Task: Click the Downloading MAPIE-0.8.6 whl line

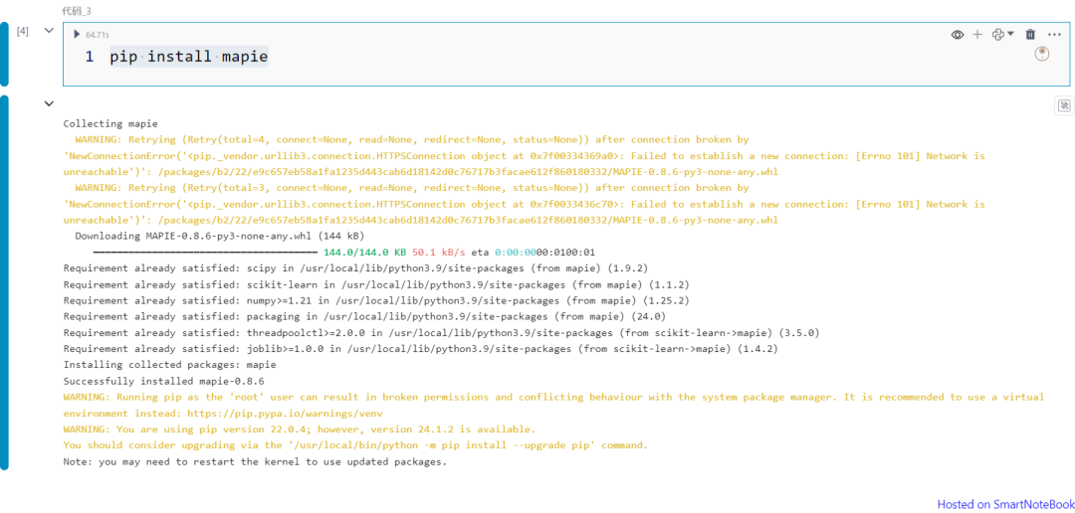Action: (221, 237)
